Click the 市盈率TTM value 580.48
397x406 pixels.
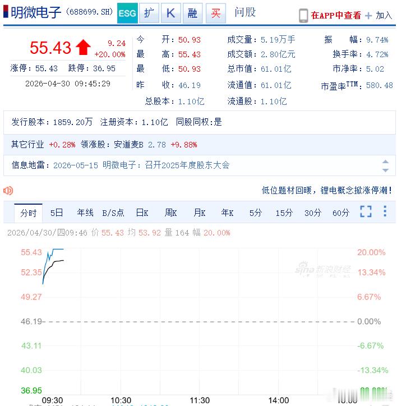click(380, 85)
